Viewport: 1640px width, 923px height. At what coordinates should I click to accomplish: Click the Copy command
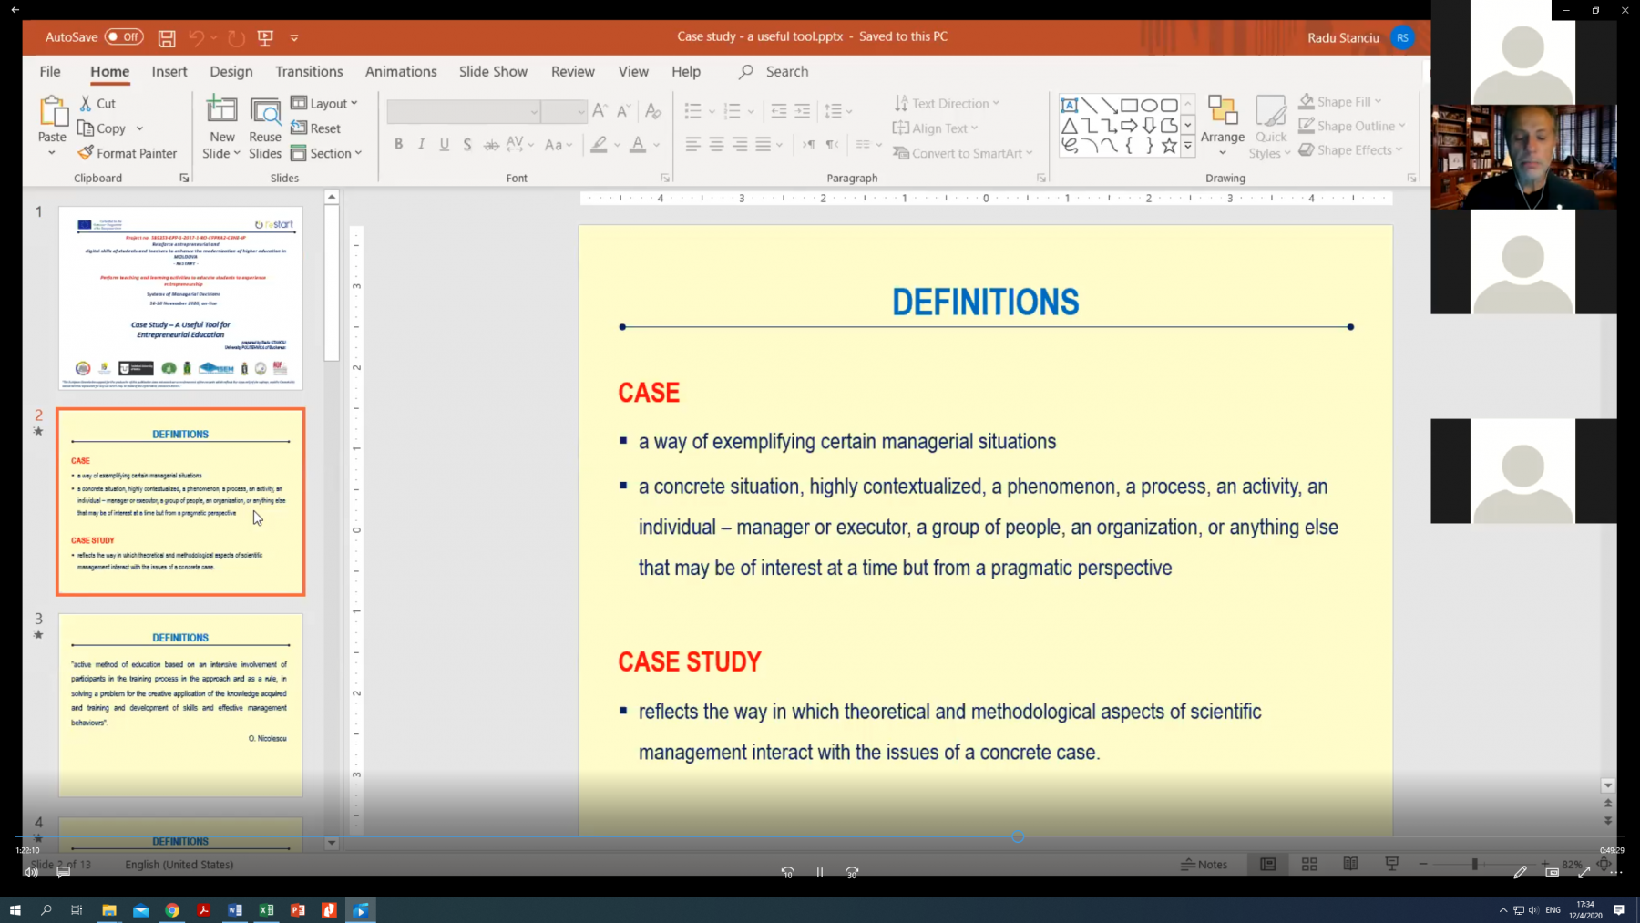tap(102, 128)
